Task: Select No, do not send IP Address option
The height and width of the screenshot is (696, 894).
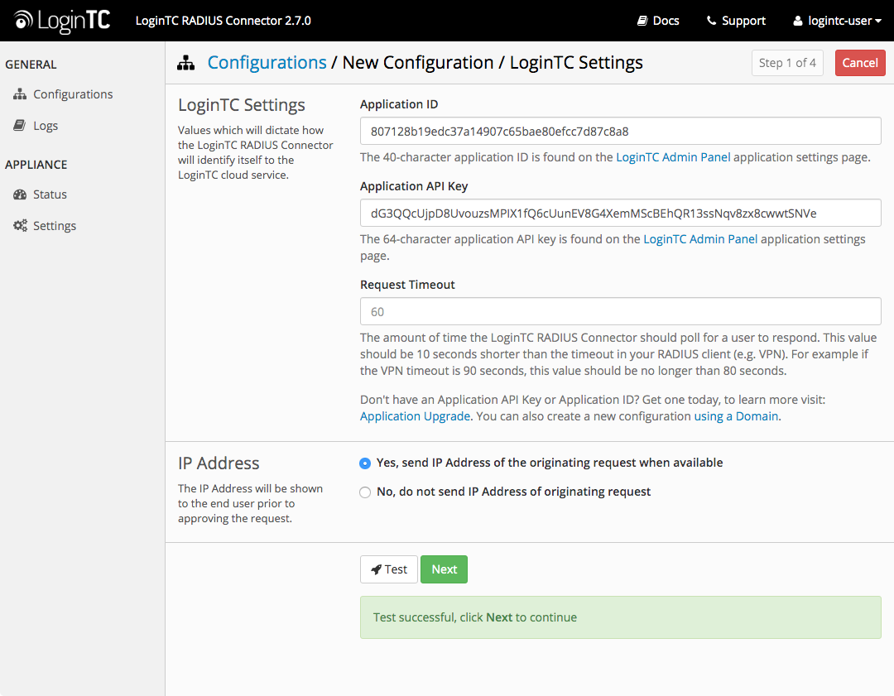Action: pos(365,492)
